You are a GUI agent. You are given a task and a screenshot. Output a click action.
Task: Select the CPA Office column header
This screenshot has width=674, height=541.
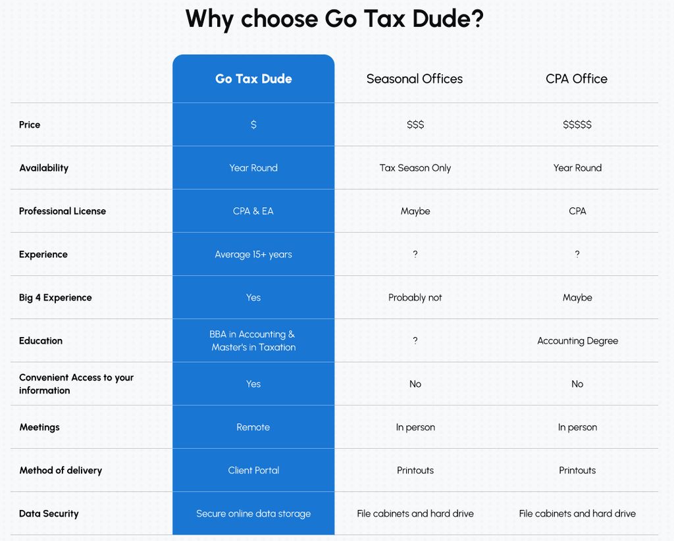[x=577, y=78]
